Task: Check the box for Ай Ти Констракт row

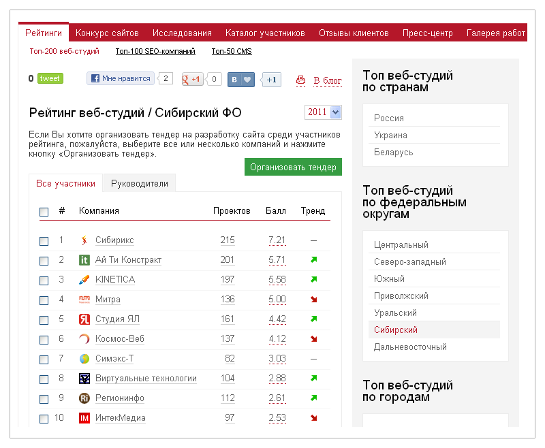Action: coord(44,261)
